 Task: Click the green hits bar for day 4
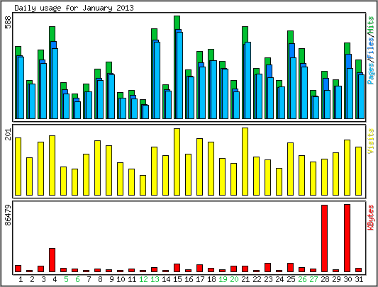52,34
